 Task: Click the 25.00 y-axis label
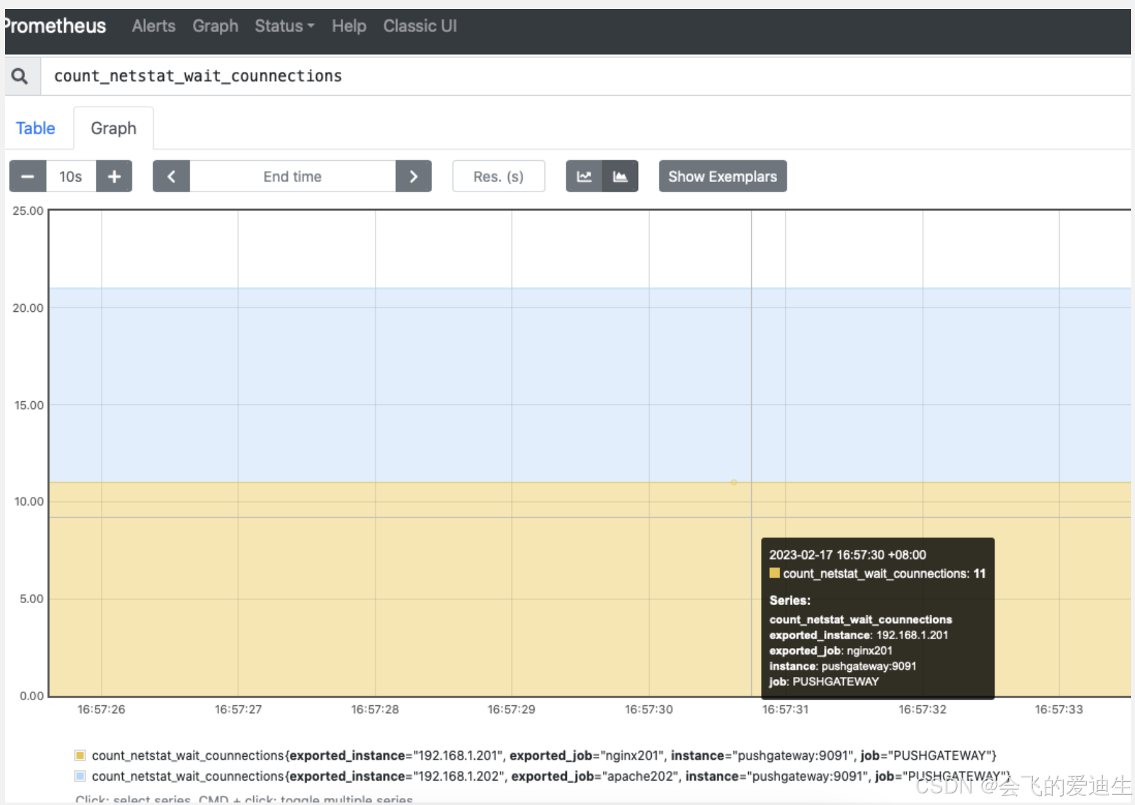tap(28, 211)
